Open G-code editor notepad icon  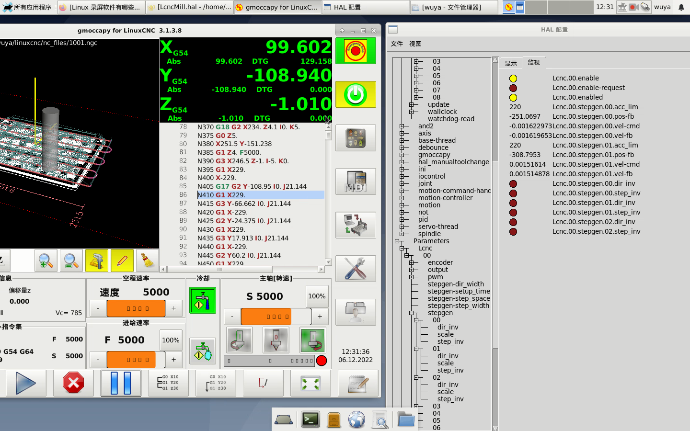358,383
